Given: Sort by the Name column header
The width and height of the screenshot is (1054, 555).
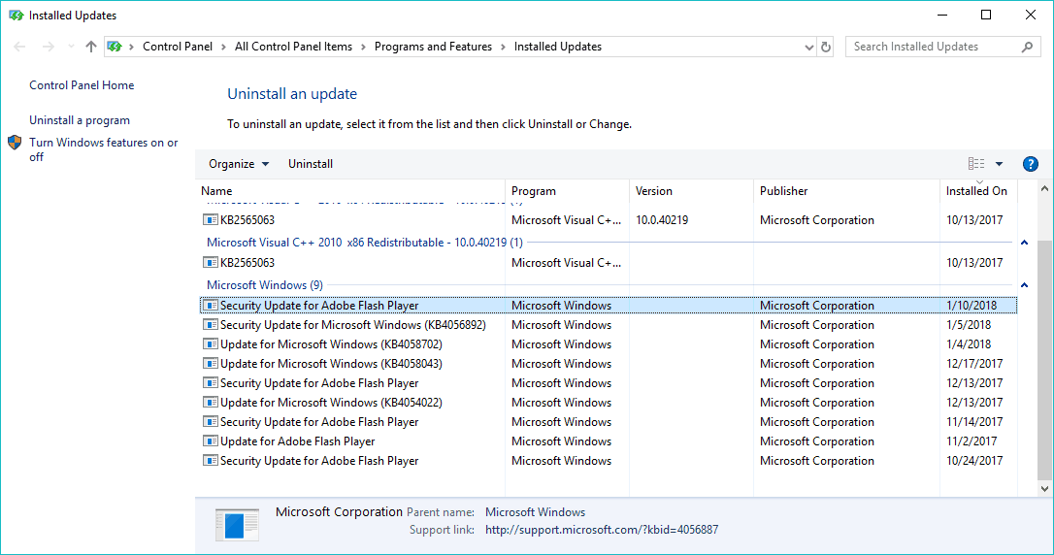Looking at the screenshot, I should pyautogui.click(x=350, y=191).
